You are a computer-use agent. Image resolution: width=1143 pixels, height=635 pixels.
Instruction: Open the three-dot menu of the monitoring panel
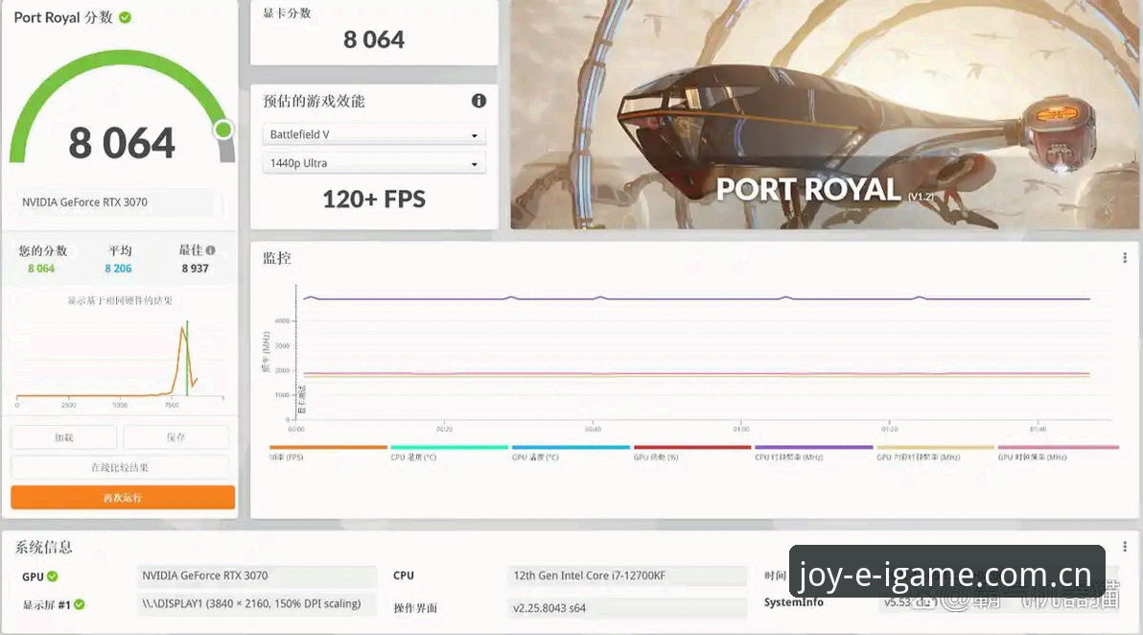(1125, 257)
